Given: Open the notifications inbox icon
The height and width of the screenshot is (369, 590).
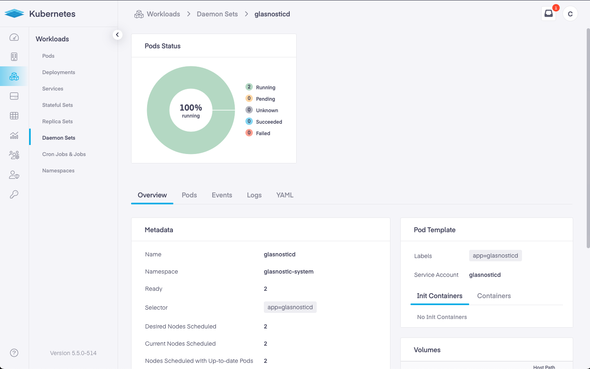Looking at the screenshot, I should (x=548, y=14).
